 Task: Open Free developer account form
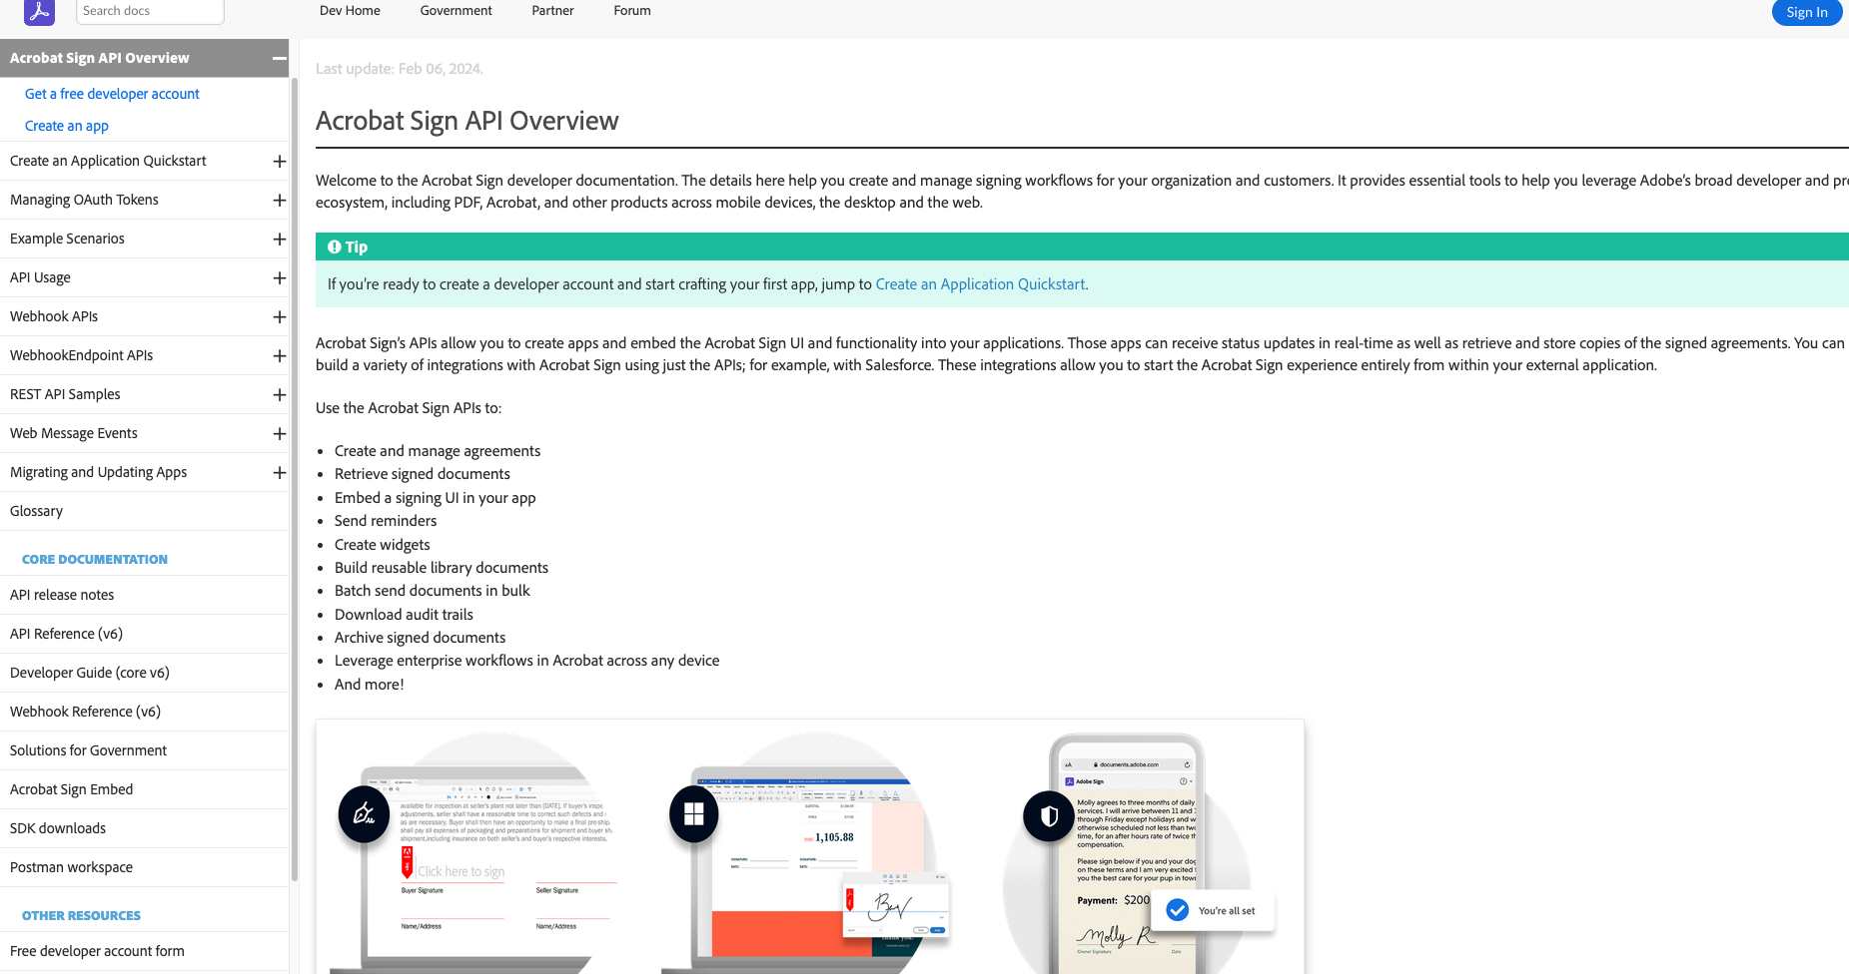(97, 951)
